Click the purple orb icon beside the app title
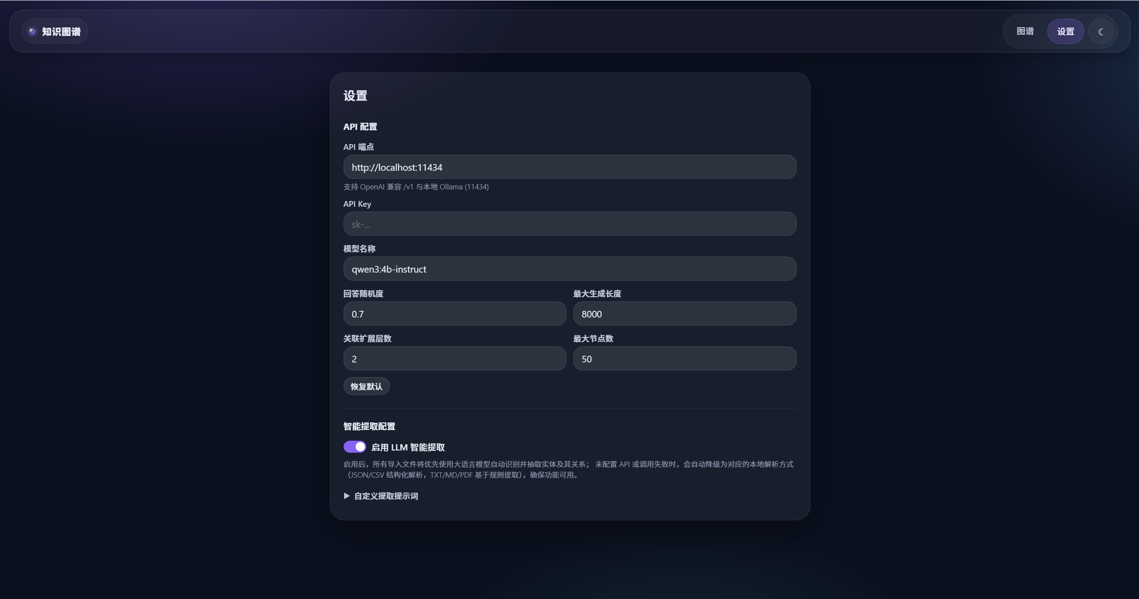 tap(32, 31)
